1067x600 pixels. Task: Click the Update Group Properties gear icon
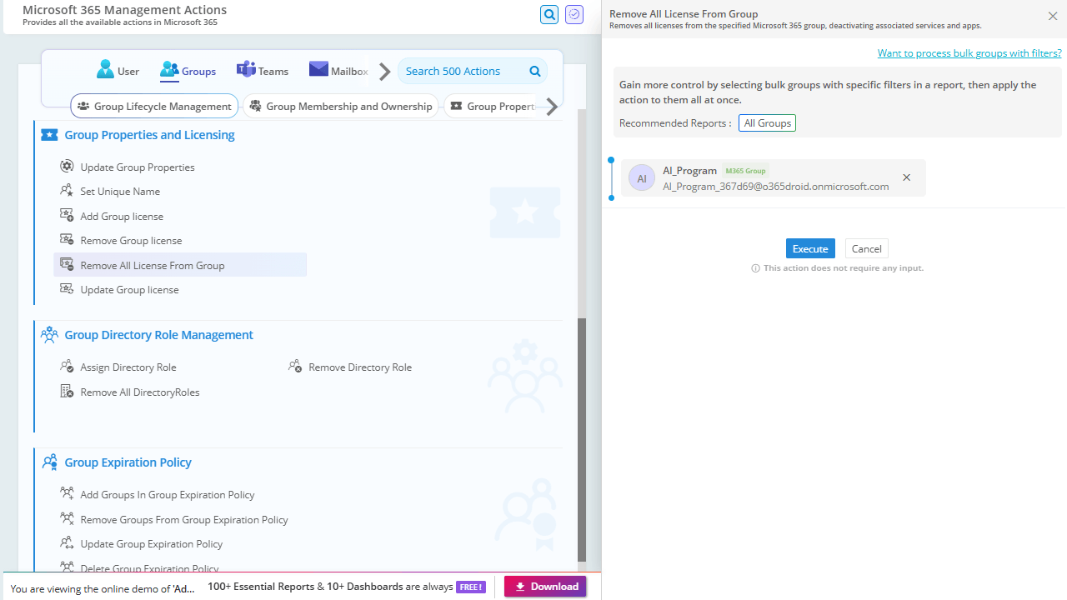67,166
